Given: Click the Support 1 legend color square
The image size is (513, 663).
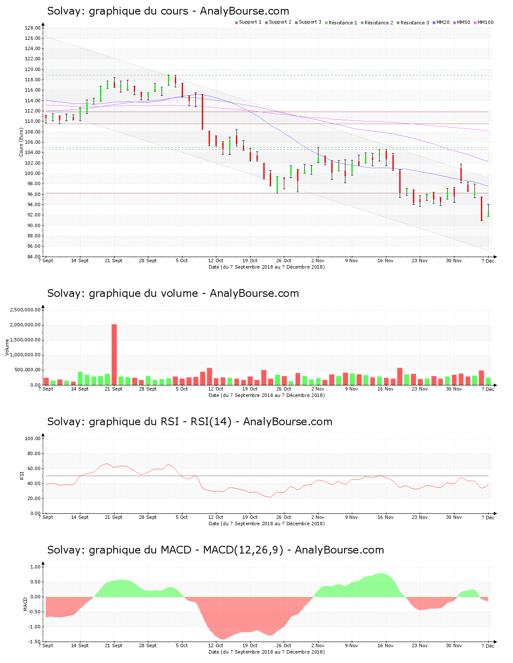Looking at the screenshot, I should [x=236, y=23].
